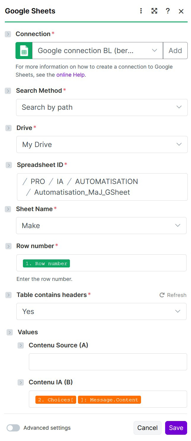Toggle mapping for the Sheet Name field

(8, 209)
